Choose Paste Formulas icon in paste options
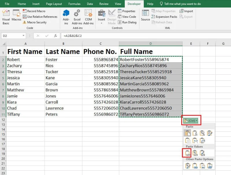231x175 pixels. (x=195, y=133)
